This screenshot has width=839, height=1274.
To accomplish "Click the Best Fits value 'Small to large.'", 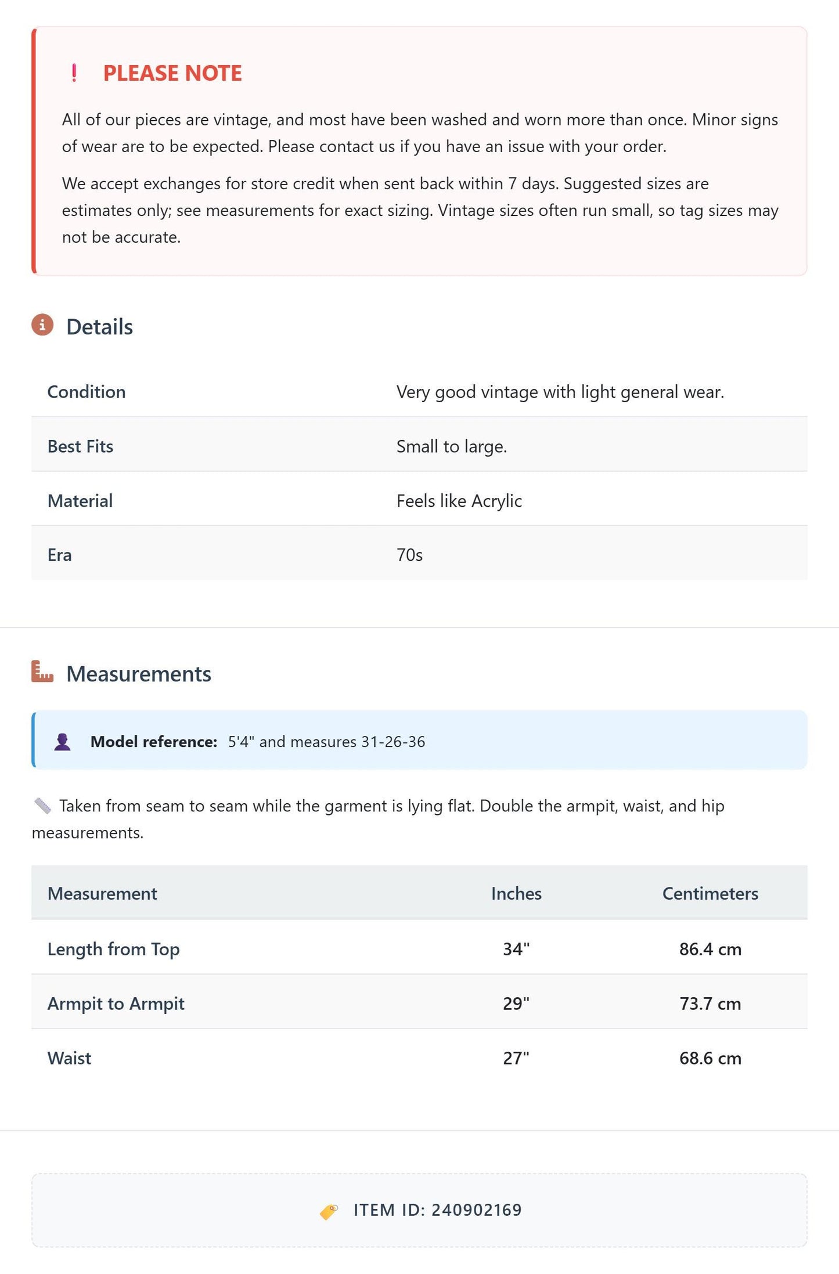I will click(452, 446).
